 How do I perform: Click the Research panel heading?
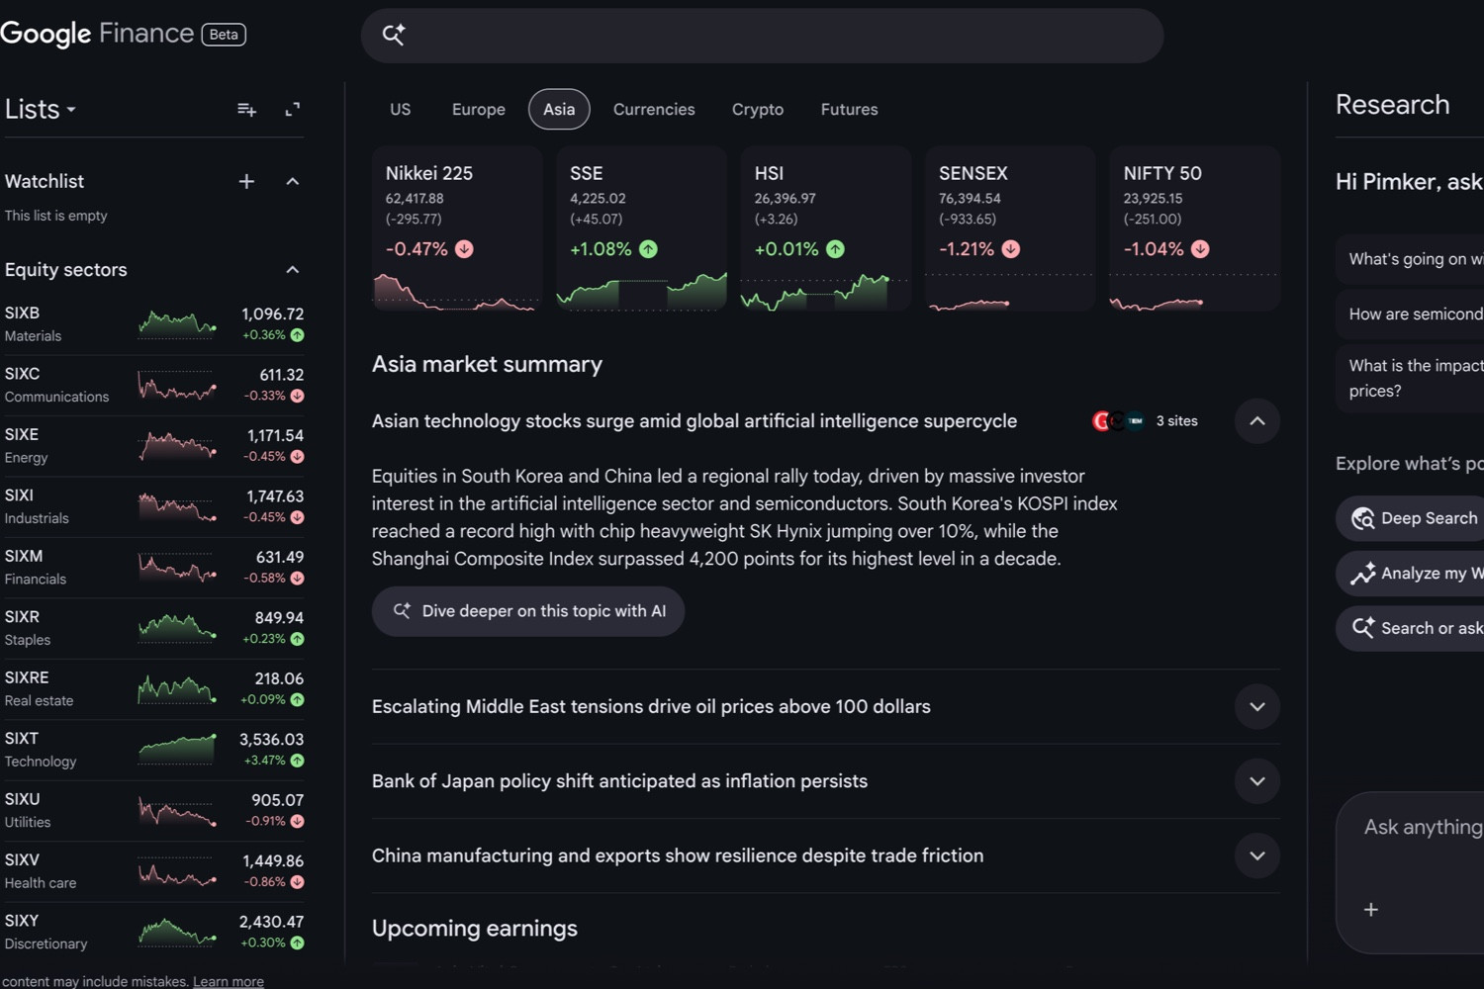pyautogui.click(x=1392, y=105)
